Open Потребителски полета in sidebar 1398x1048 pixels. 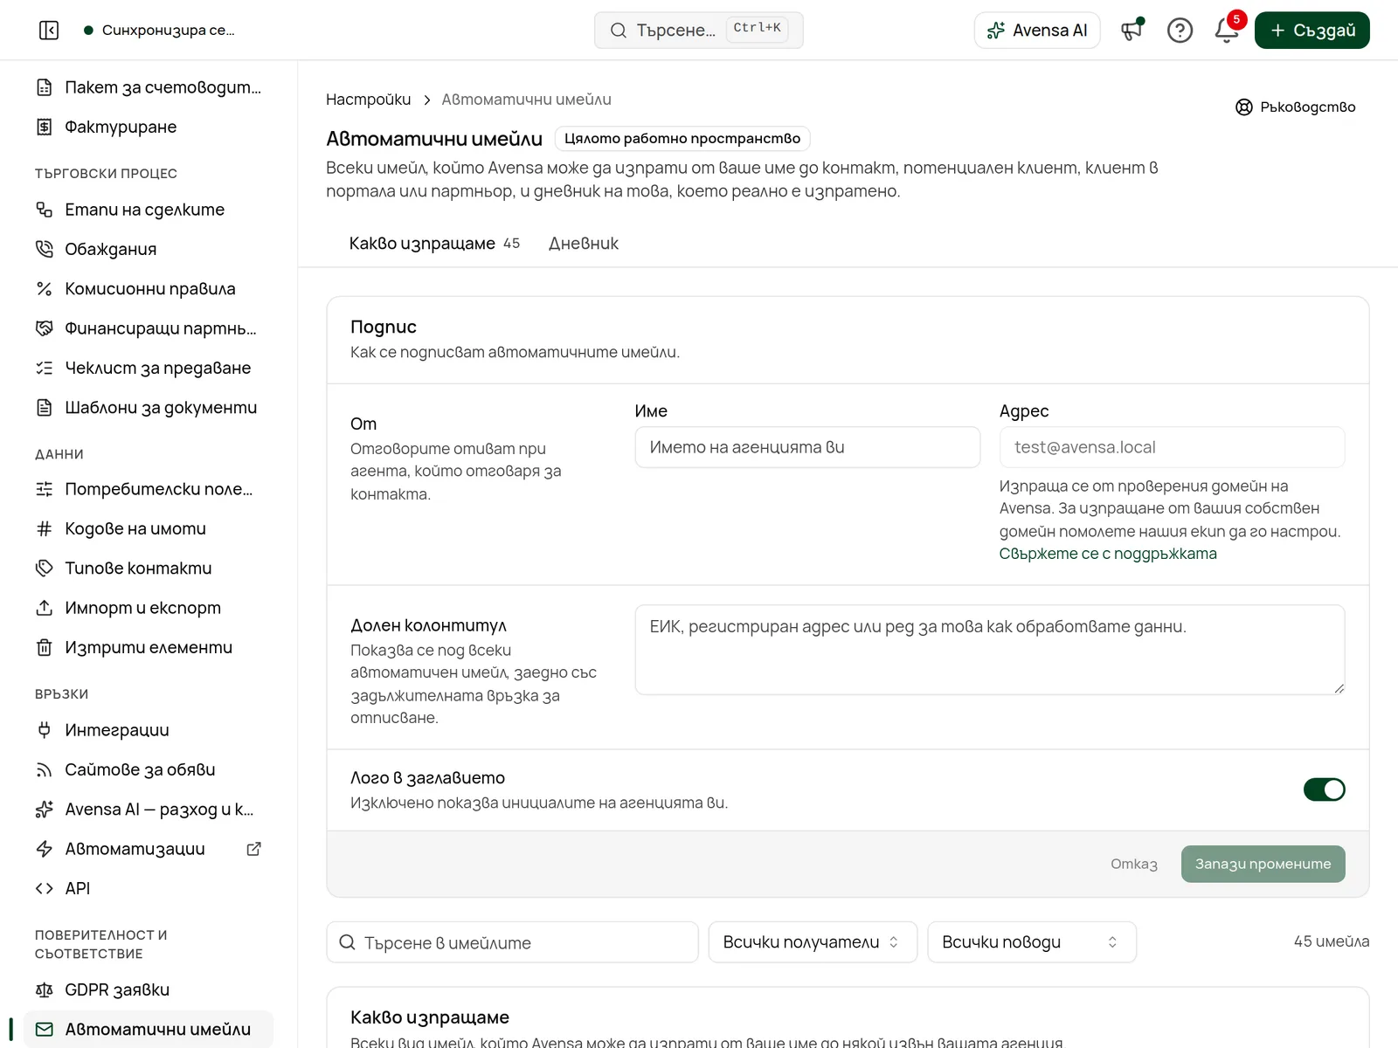149,489
